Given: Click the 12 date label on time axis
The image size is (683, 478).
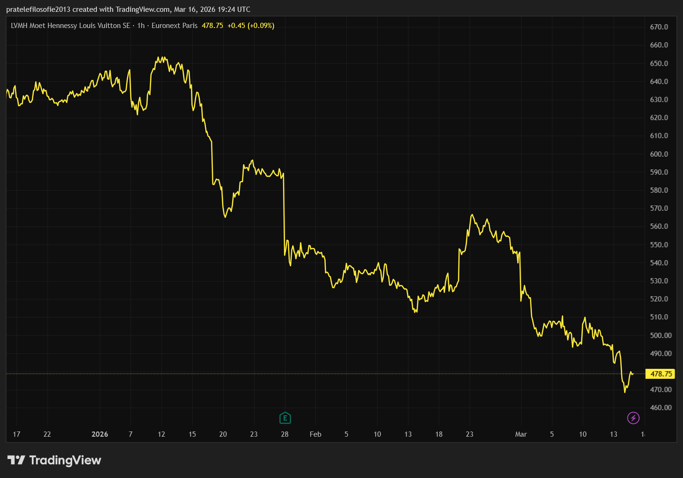Looking at the screenshot, I should [161, 434].
